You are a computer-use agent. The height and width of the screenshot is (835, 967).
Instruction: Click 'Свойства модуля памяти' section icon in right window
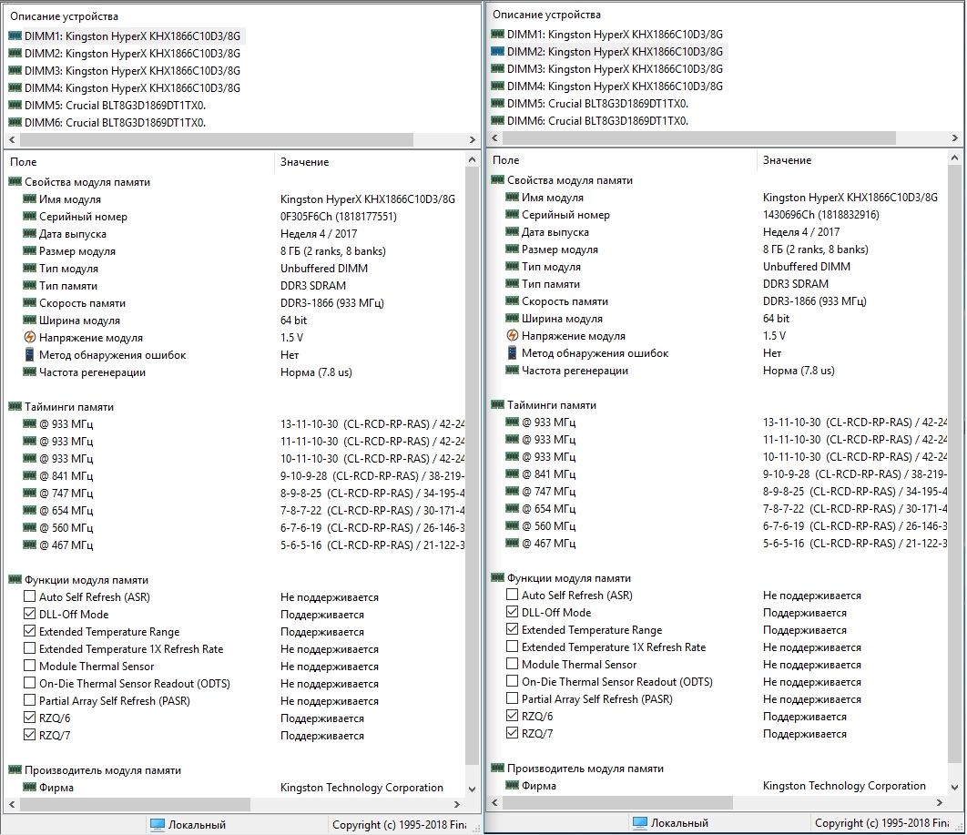pyautogui.click(x=498, y=180)
